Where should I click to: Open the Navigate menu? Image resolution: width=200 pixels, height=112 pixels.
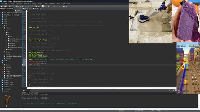[27, 4]
